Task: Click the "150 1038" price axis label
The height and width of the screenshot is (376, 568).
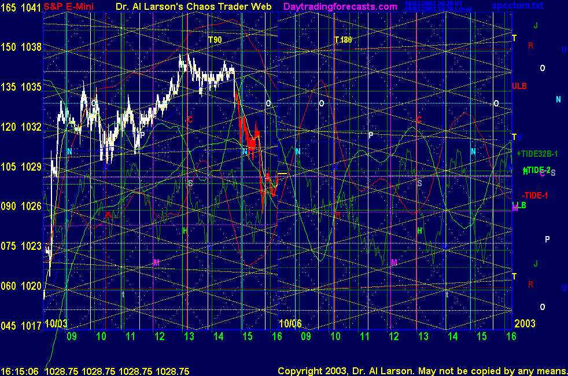Action: coord(21,47)
